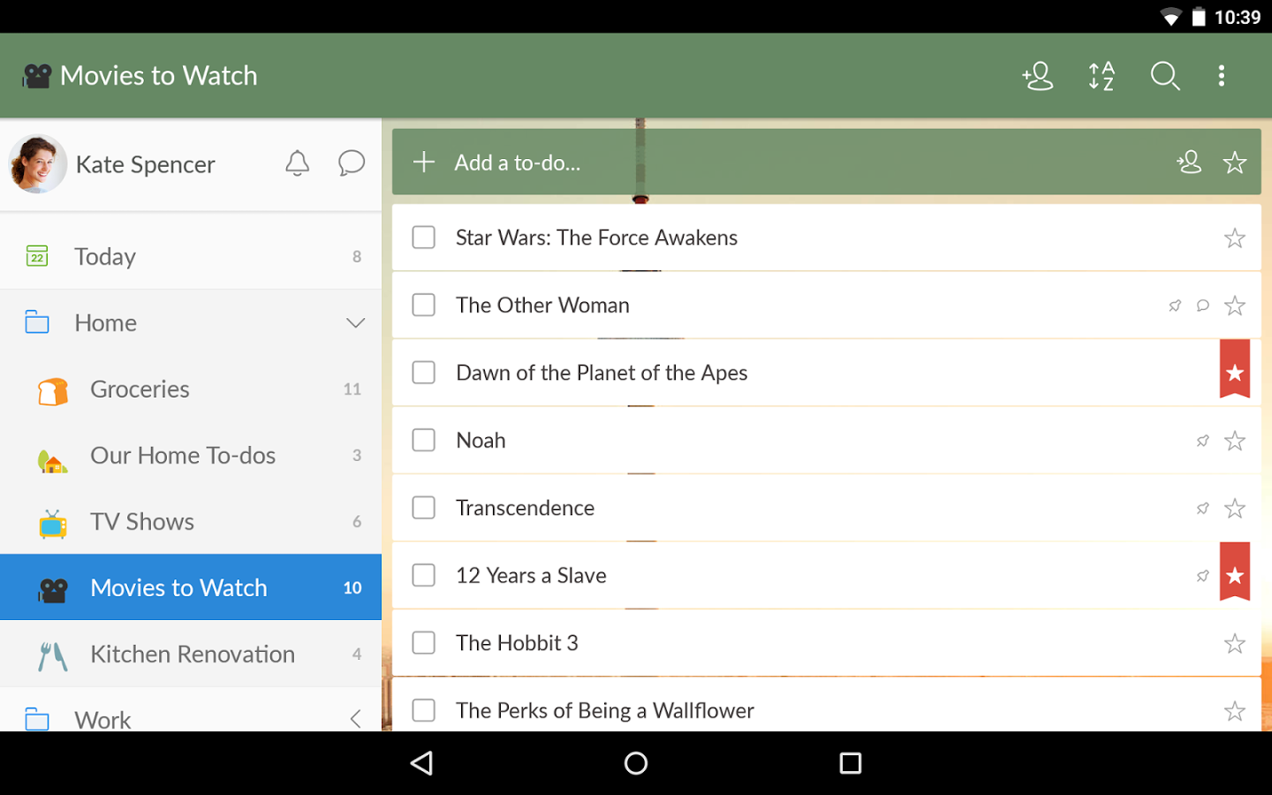
Task: Mark Noah as completed
Action: [x=424, y=440]
